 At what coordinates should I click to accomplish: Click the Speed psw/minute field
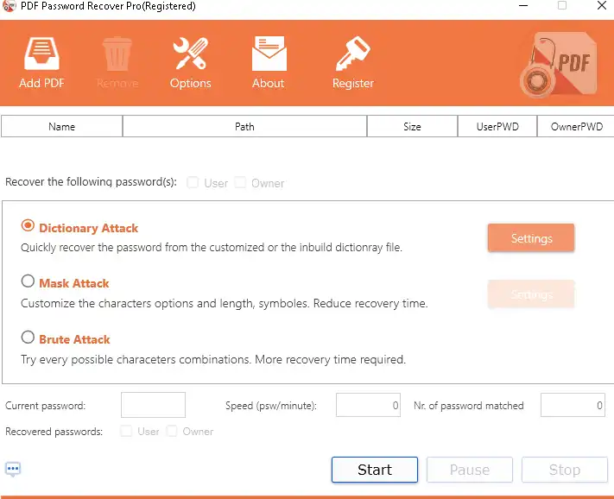(x=369, y=405)
